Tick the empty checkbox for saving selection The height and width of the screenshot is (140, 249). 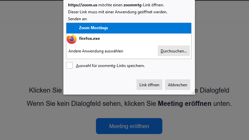[69, 65]
